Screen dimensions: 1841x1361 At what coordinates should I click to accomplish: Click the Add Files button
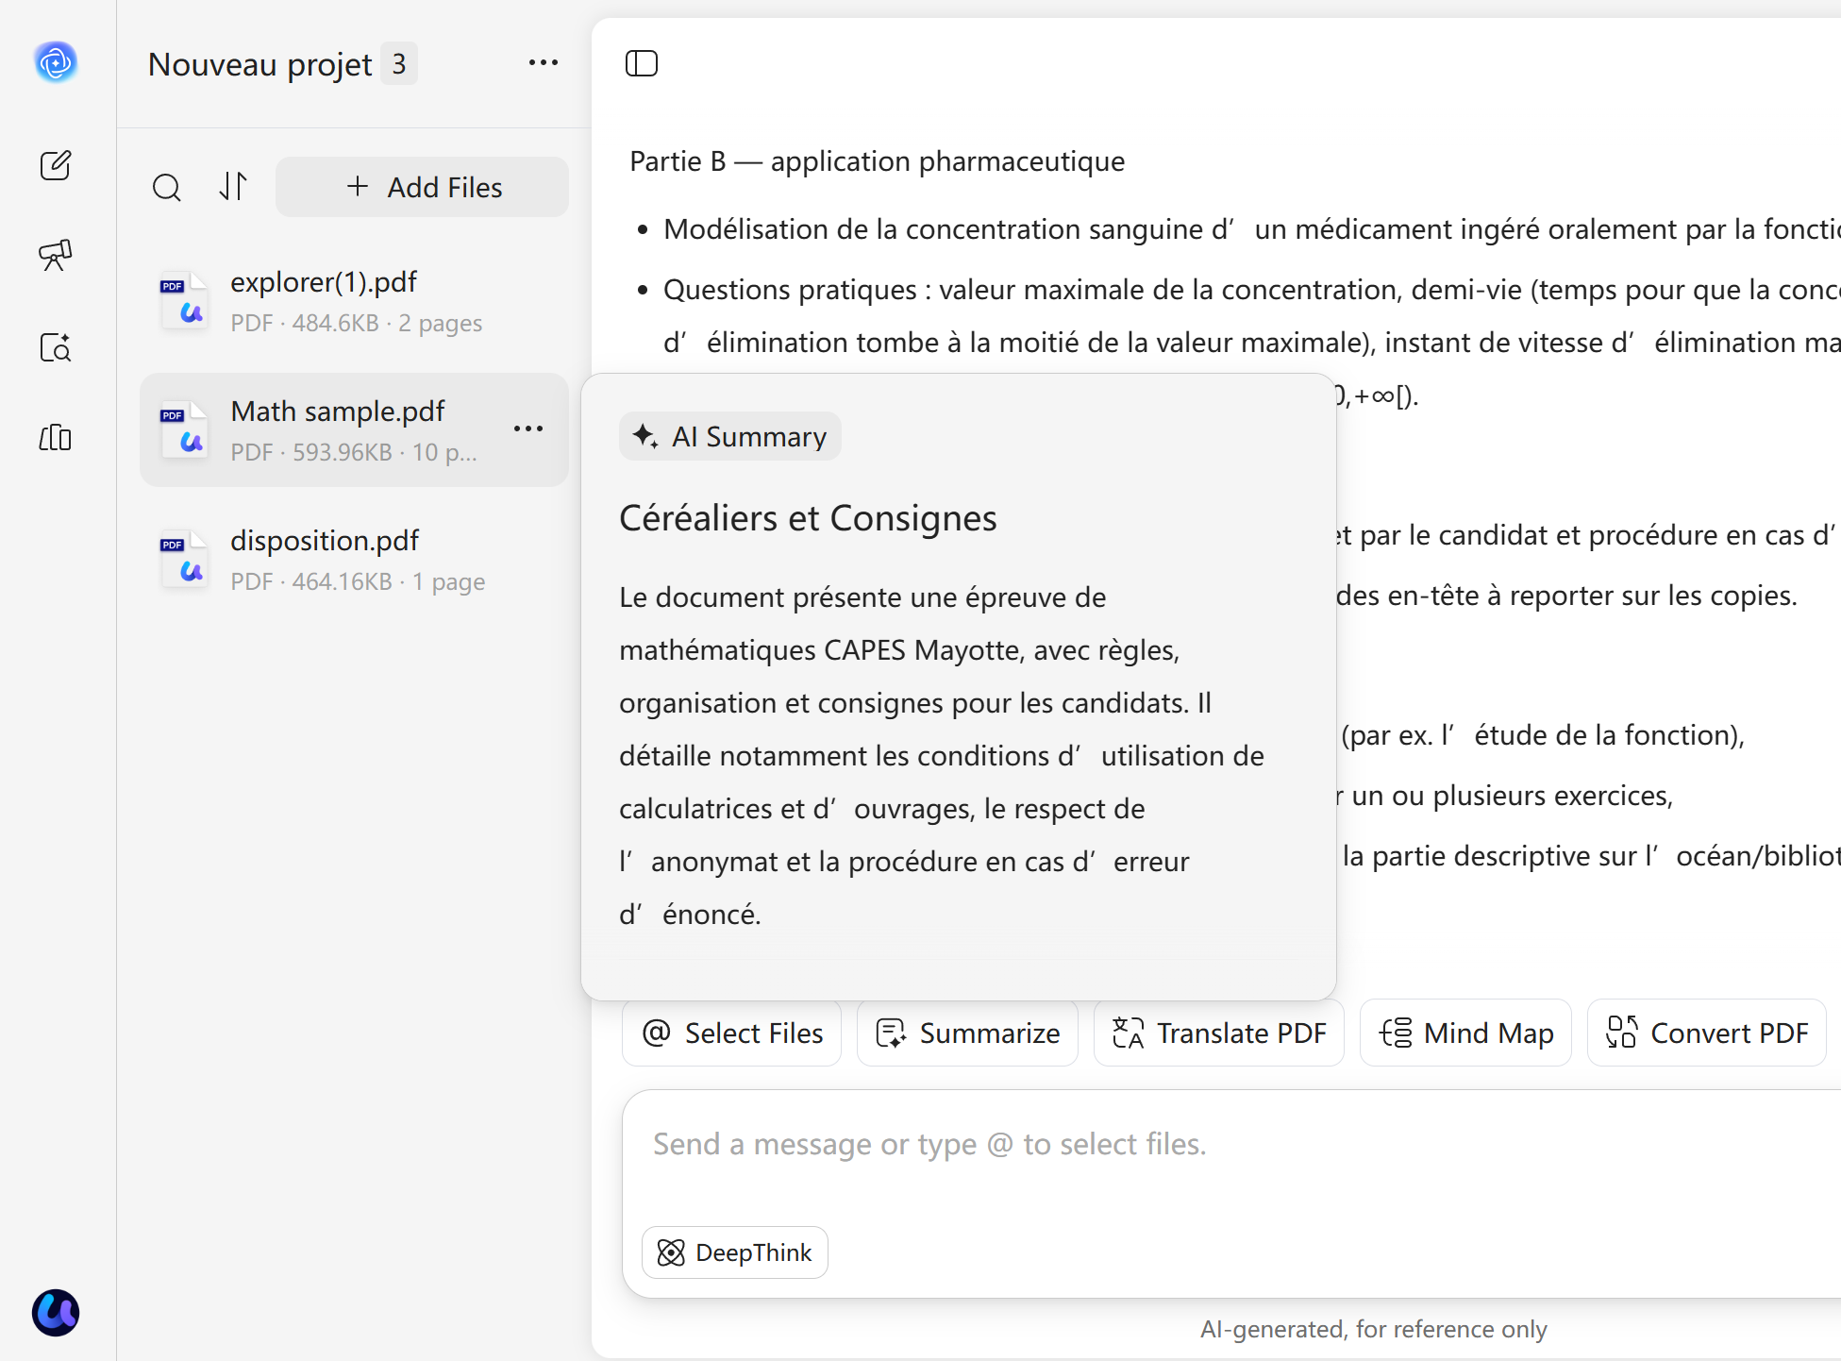[x=423, y=187]
